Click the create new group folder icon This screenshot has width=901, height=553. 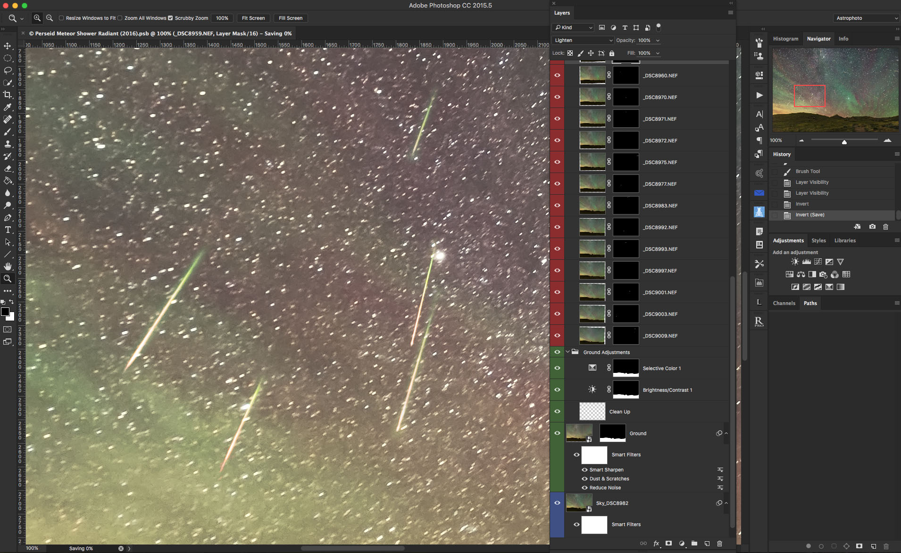694,544
